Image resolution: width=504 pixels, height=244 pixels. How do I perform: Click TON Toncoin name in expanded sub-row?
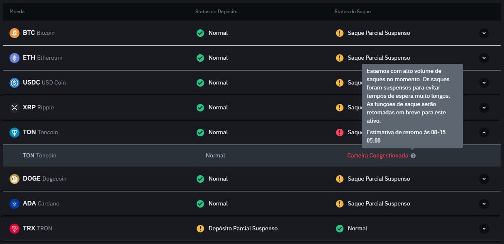click(x=39, y=155)
